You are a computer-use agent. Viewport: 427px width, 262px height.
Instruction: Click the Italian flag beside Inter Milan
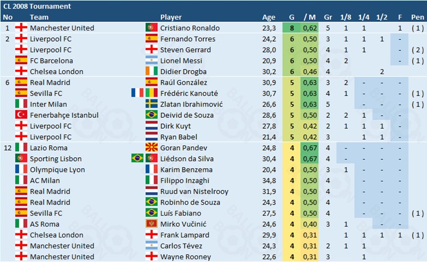click(22, 104)
